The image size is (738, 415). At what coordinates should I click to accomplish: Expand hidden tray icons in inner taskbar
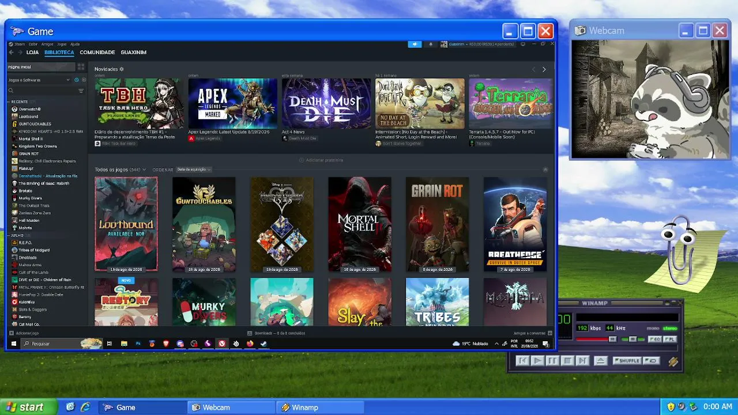(x=496, y=344)
